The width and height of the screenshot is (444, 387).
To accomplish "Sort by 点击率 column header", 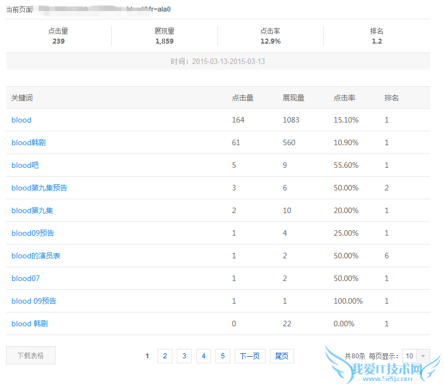I will tap(344, 98).
